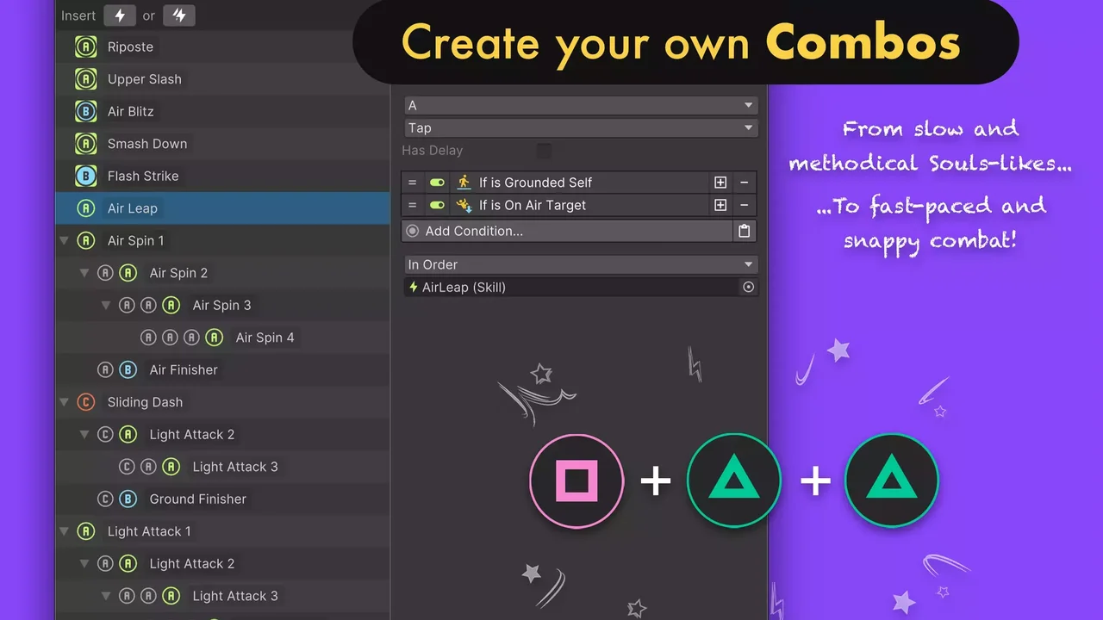Image resolution: width=1103 pixels, height=620 pixels.
Task: Click the Add Condition... button
Action: click(567, 231)
